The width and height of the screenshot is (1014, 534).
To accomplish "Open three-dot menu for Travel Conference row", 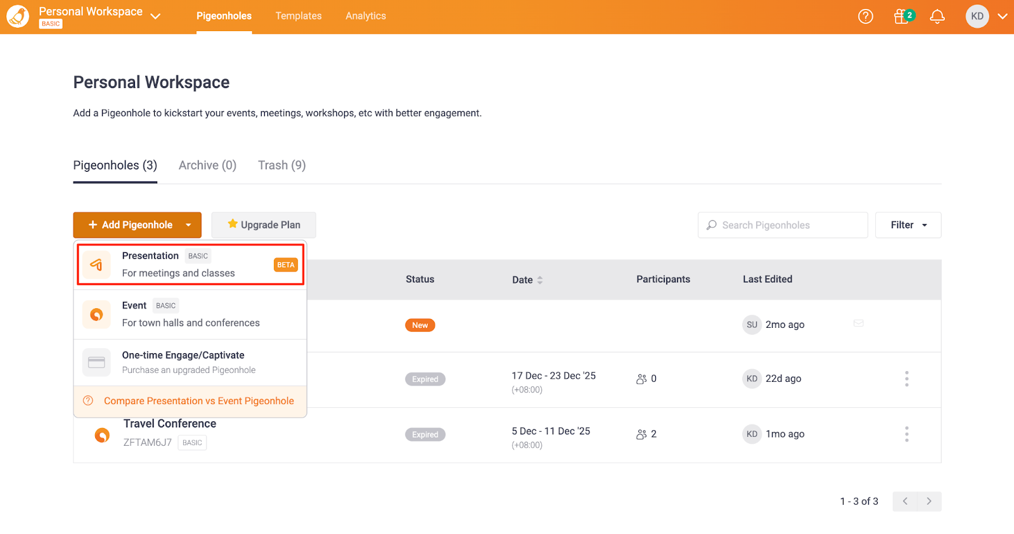I will click(906, 434).
